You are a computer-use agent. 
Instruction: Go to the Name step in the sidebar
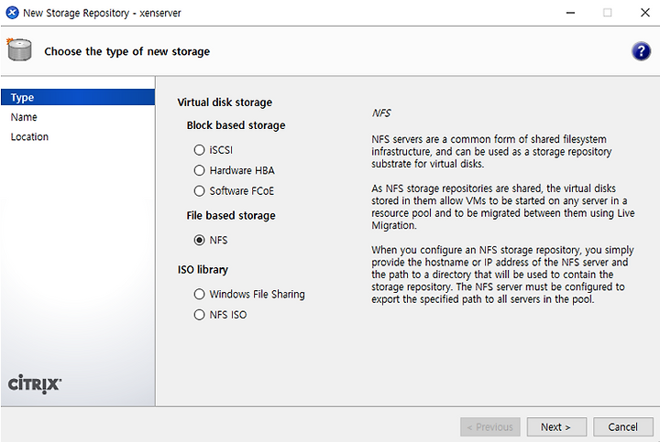[x=24, y=117]
